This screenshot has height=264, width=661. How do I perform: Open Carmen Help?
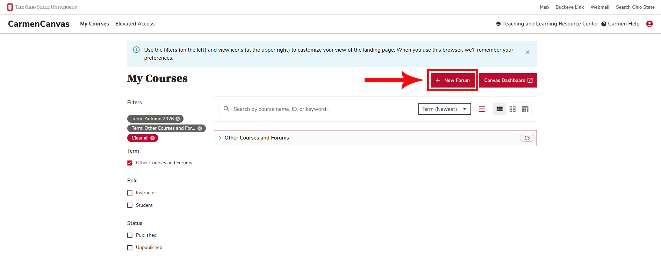pyautogui.click(x=620, y=24)
